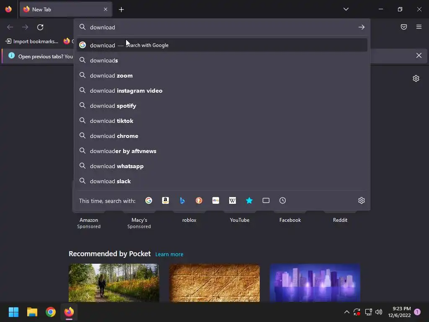Search history using clock icon
The image size is (429, 322).
[283, 200]
